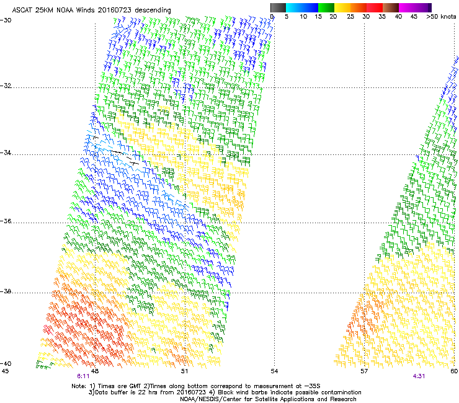Click the cyan-to-blue 5-15 knots gradient swatch
This screenshot has width=459, height=403.
(302, 7)
